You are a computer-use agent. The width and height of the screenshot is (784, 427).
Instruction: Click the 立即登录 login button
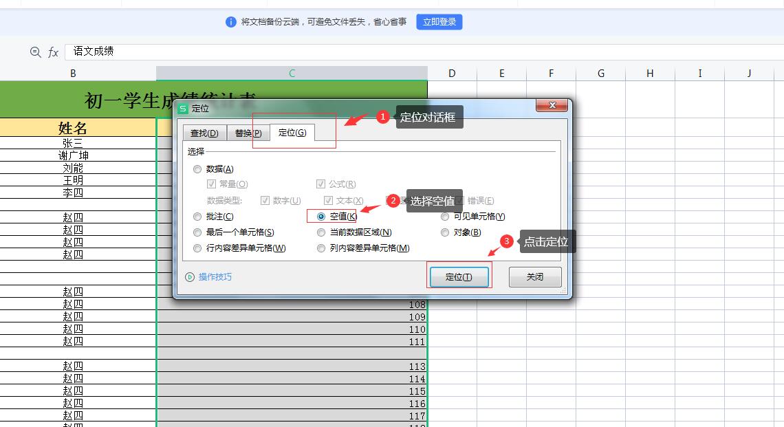coord(439,22)
